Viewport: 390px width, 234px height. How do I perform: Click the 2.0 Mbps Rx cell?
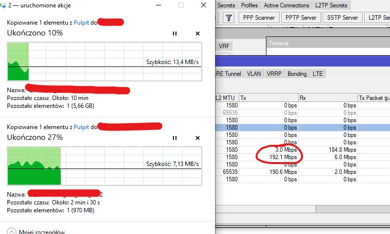328,172
